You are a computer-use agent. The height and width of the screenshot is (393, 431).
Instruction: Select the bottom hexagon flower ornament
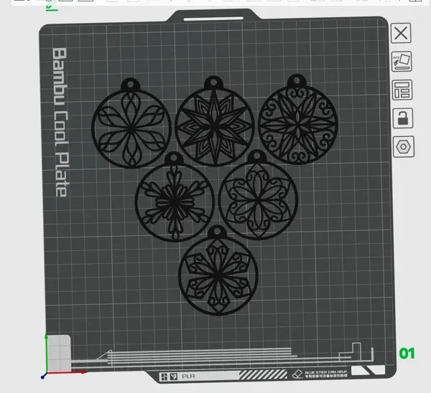click(x=218, y=270)
